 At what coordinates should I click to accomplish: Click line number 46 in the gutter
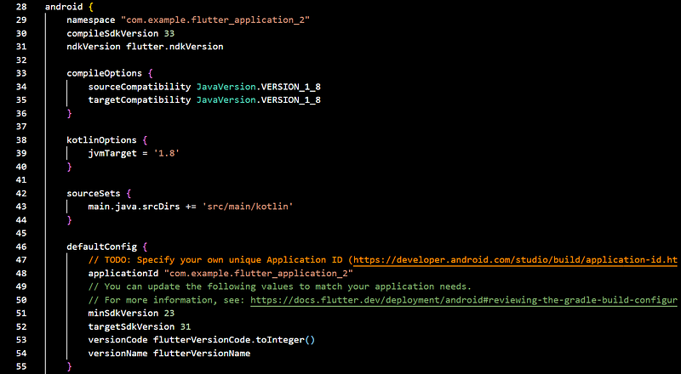[x=21, y=246]
